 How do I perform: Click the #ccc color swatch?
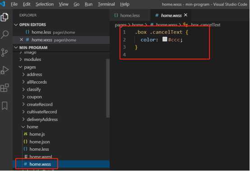point(165,39)
